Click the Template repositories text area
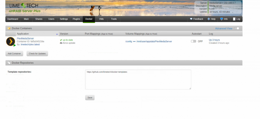Viewport: 260px width, 119px height. coord(138,79)
